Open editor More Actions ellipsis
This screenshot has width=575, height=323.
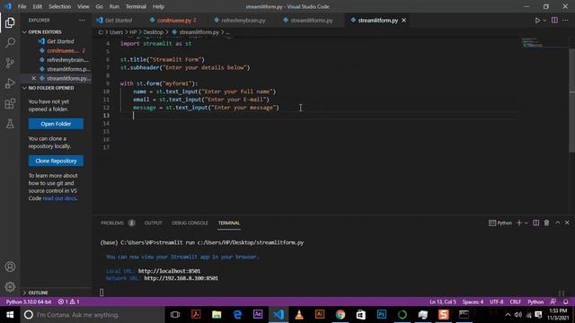click(x=565, y=20)
